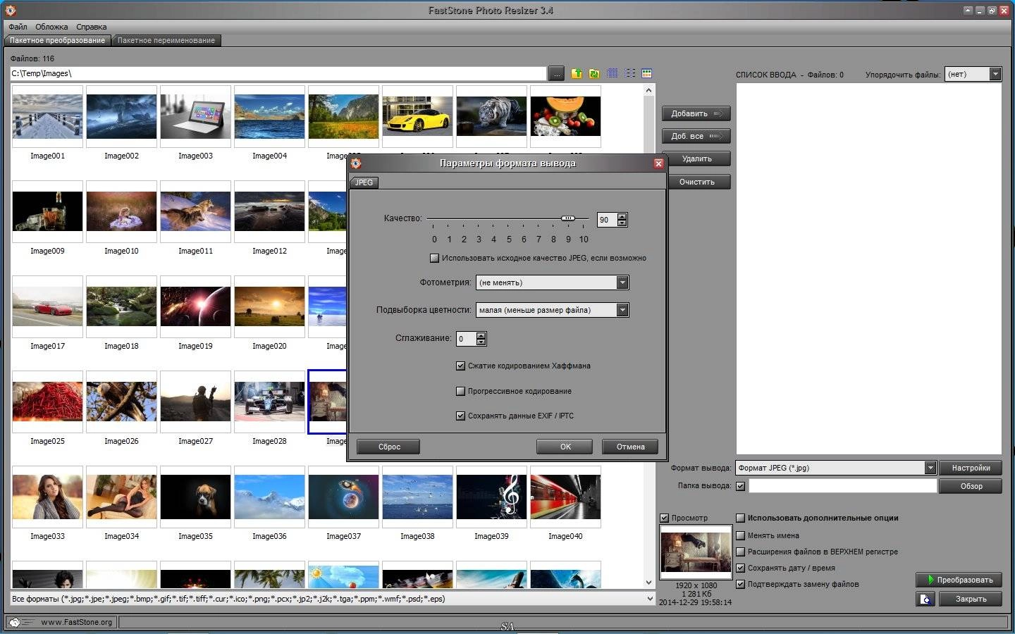Click the Доб. все button
Screen dimensions: 1015x634
(x=696, y=136)
